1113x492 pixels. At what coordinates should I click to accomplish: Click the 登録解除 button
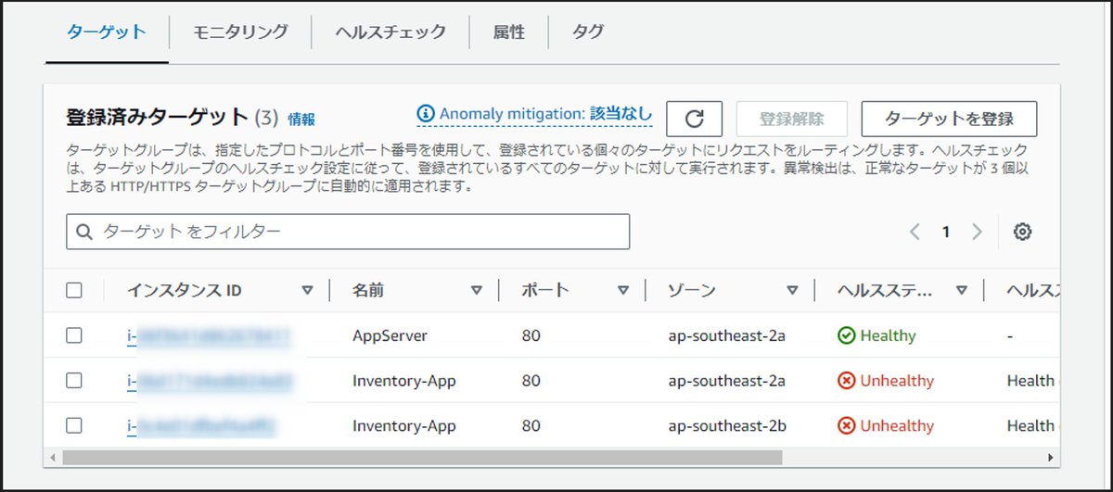coord(791,120)
